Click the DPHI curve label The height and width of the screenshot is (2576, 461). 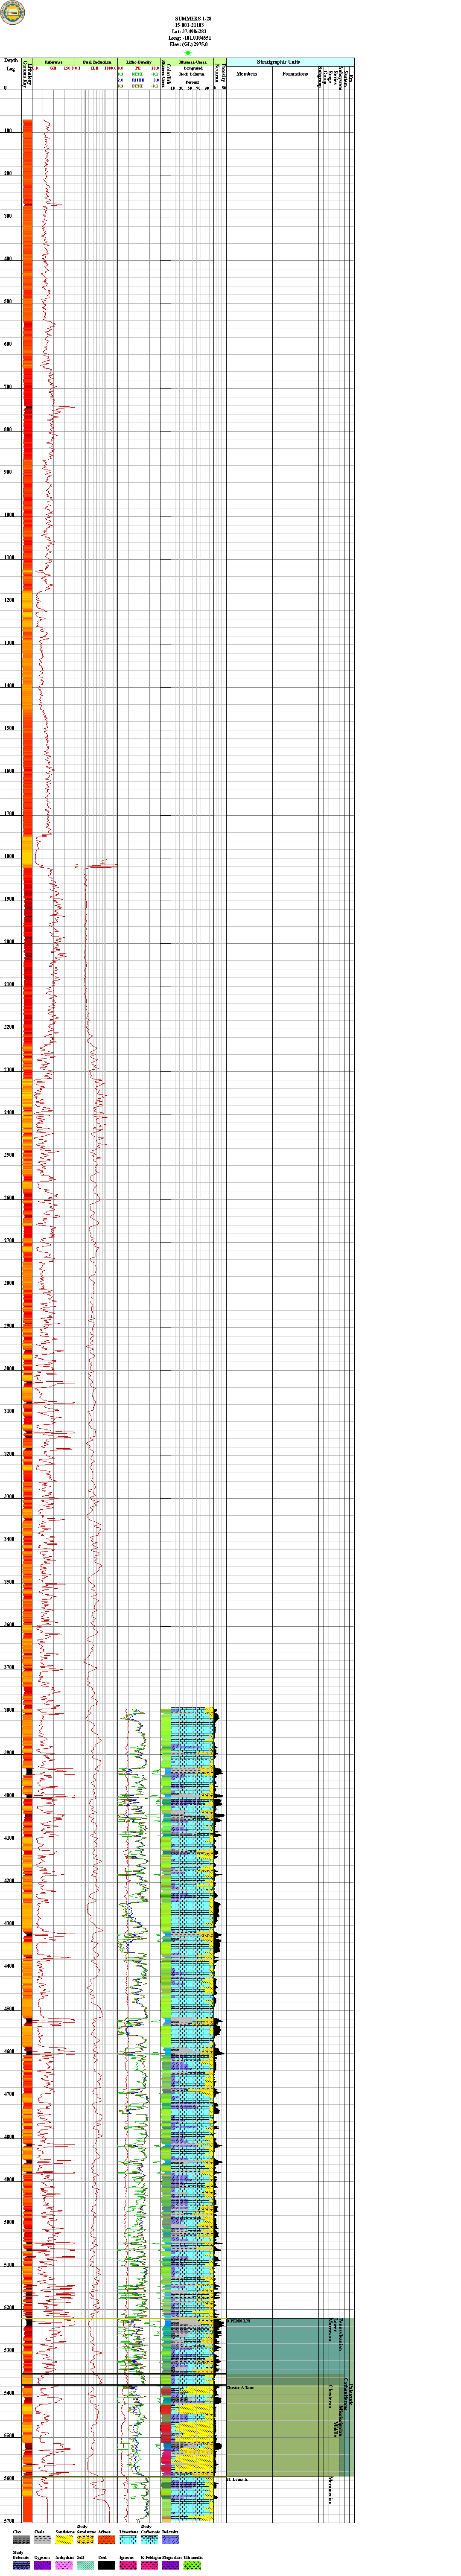click(x=138, y=86)
